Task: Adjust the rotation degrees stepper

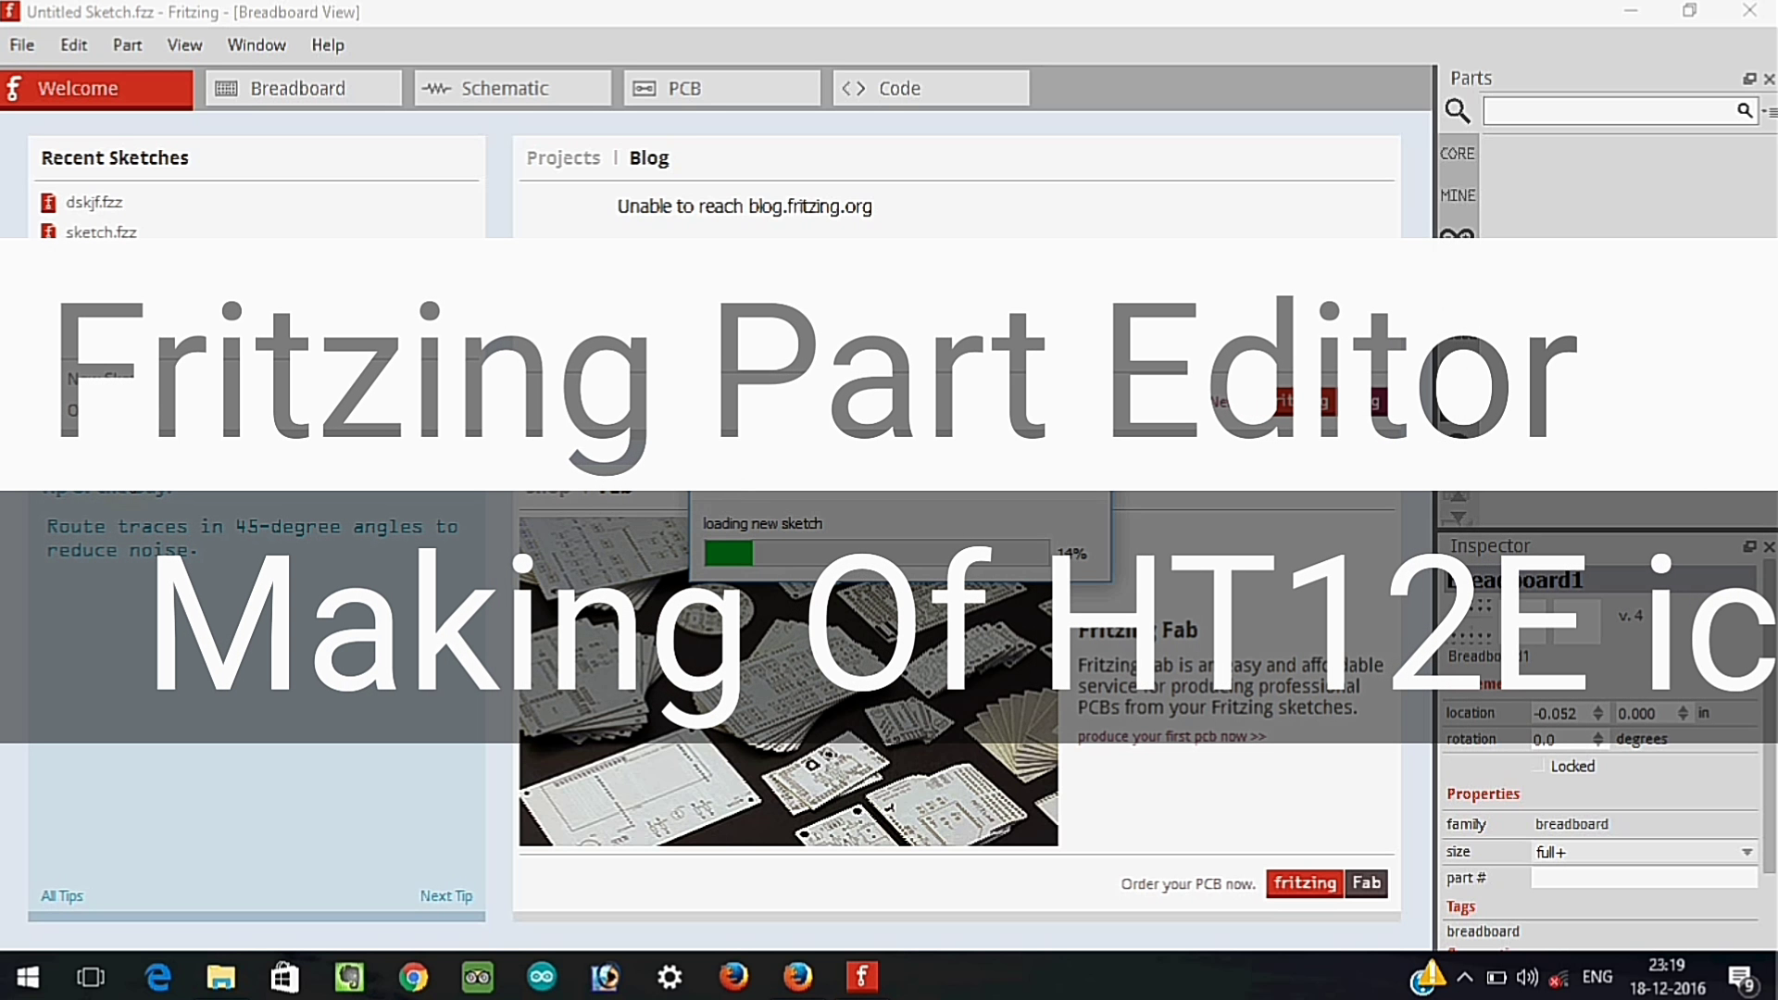Action: (x=1598, y=739)
